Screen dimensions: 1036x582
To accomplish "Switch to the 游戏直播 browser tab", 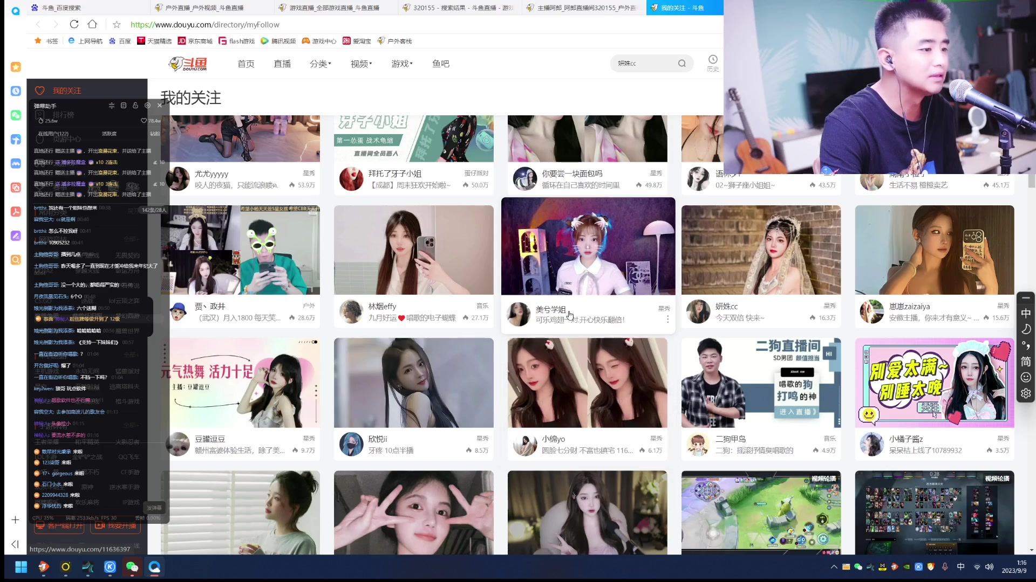I will tap(336, 8).
